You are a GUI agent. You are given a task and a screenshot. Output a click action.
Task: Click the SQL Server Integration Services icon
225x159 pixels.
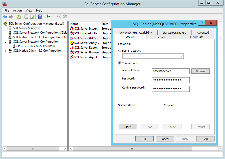click(x=72, y=29)
